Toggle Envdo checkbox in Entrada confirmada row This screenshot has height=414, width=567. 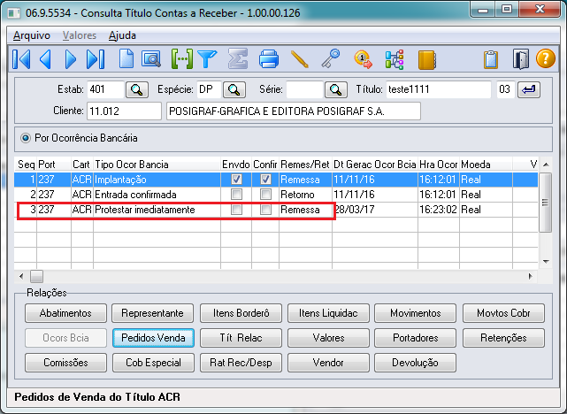coord(236,195)
